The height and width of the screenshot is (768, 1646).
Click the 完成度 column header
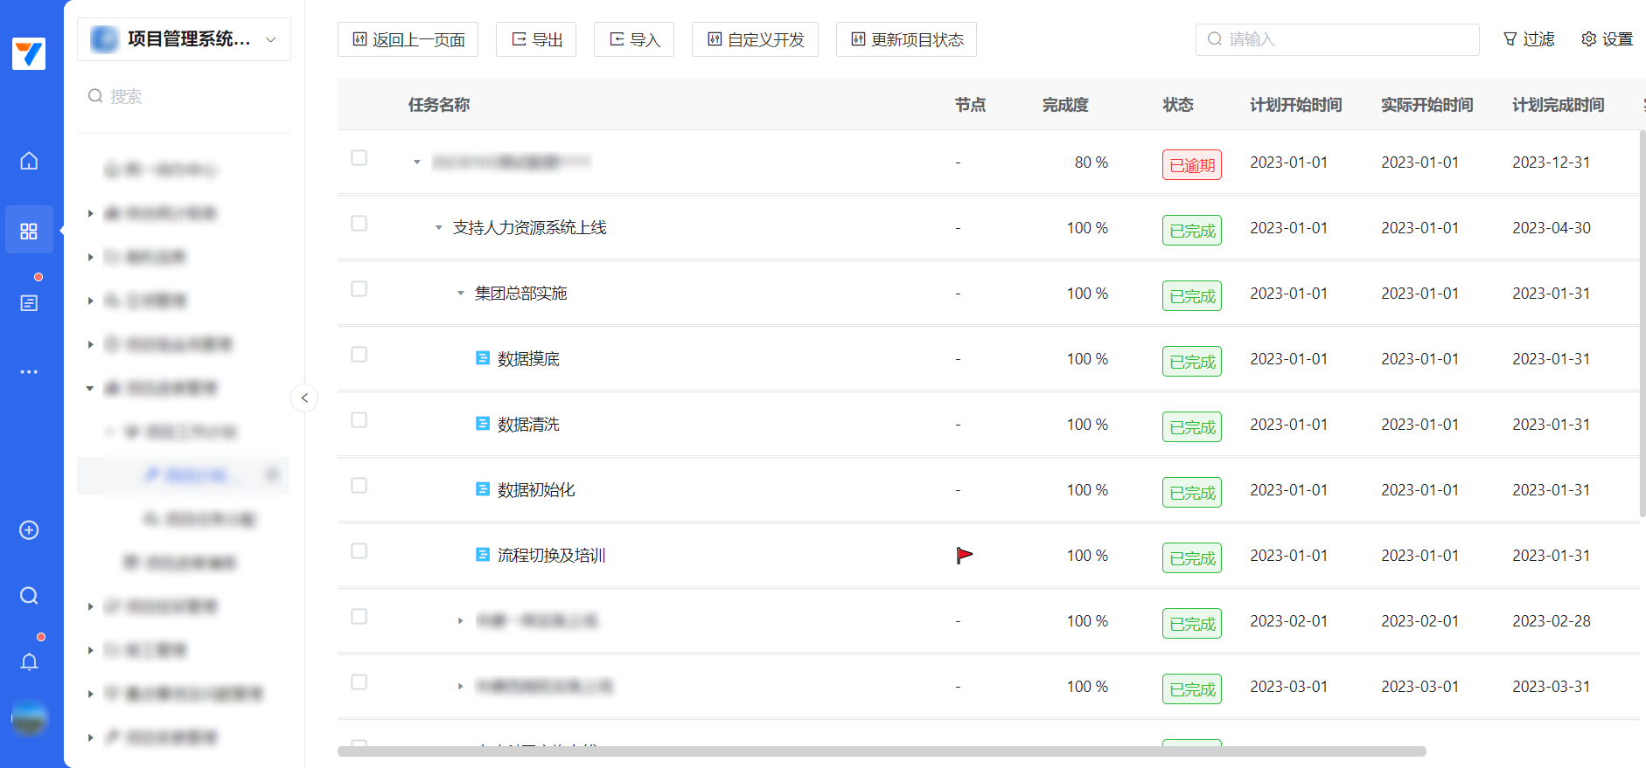[x=1064, y=105]
